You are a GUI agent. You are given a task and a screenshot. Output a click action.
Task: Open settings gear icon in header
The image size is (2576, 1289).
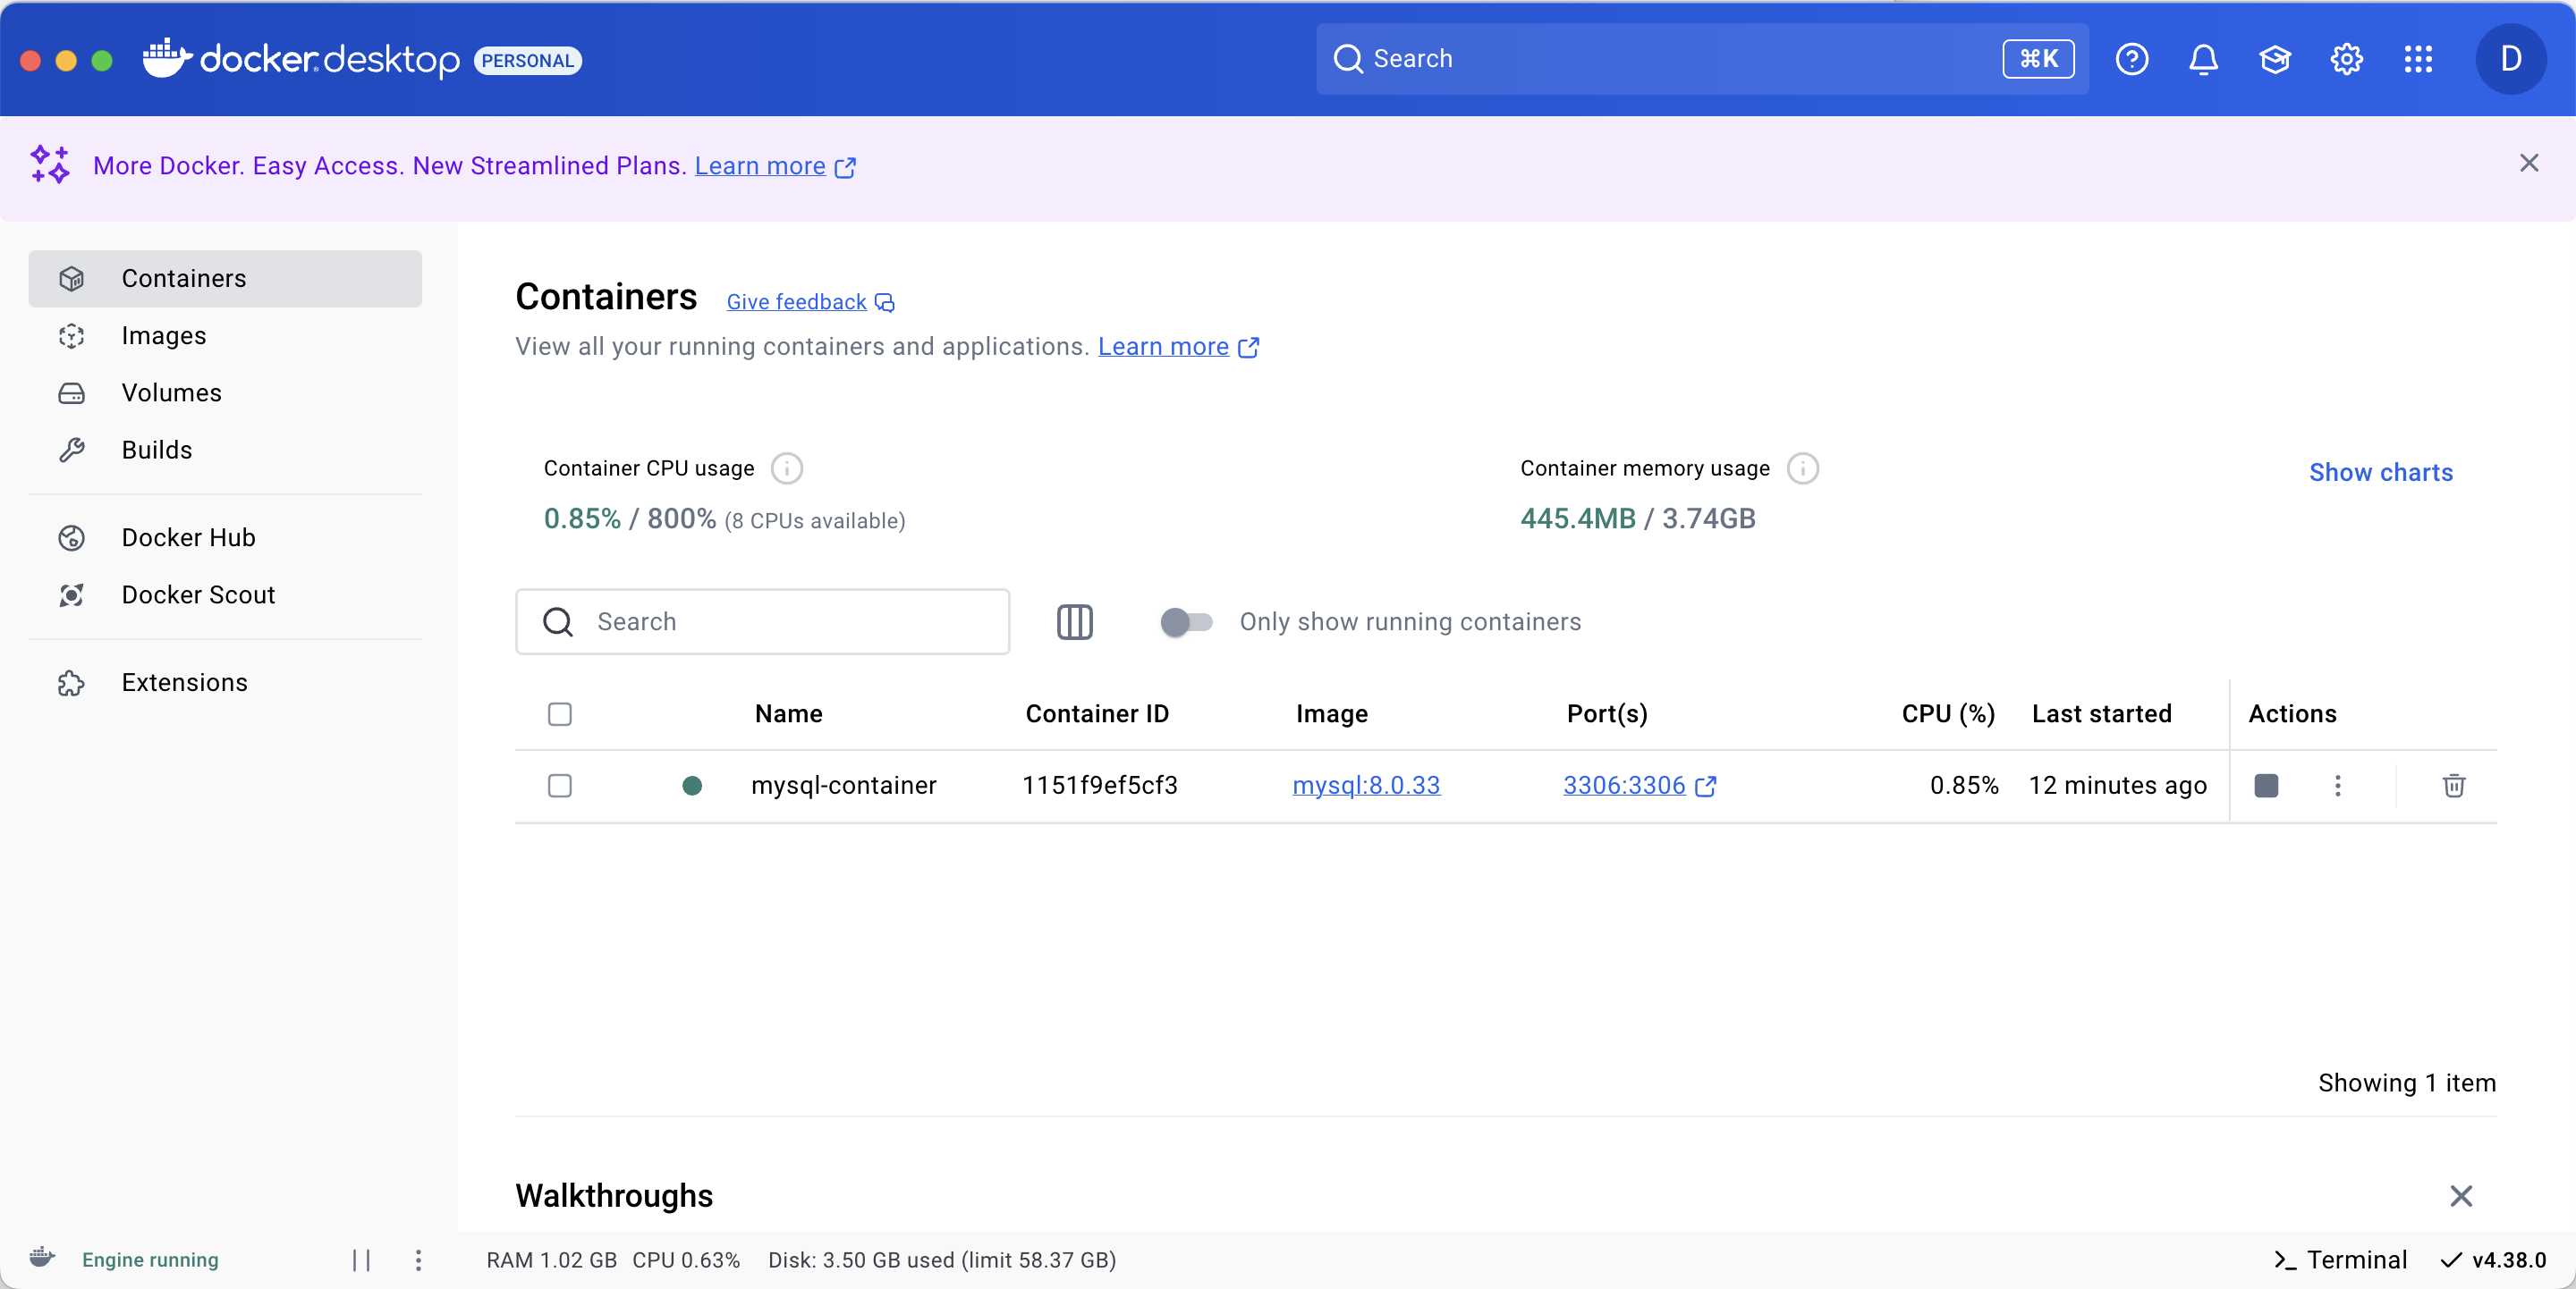point(2346,59)
